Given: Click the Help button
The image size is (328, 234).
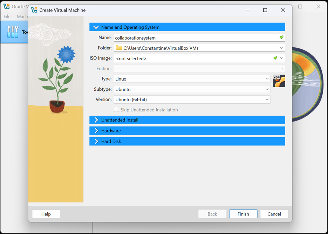Looking at the screenshot, I should pyautogui.click(x=46, y=214).
